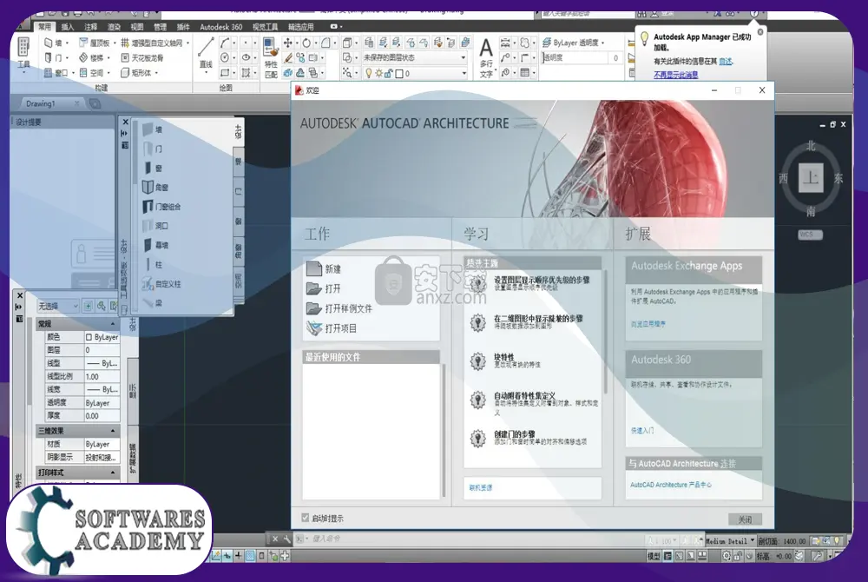Open the Medium Detail dropdown in status bar

pos(730,541)
